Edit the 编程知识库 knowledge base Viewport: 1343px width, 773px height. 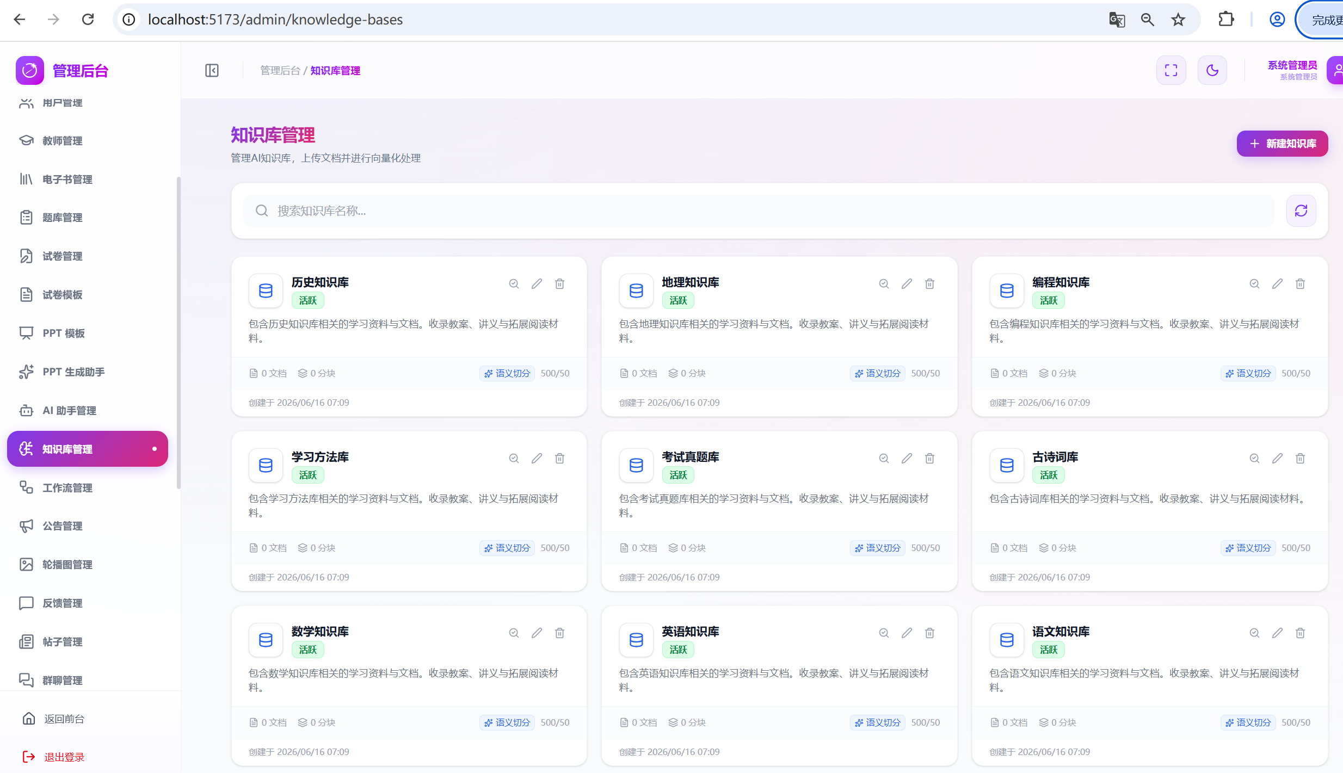(x=1277, y=283)
